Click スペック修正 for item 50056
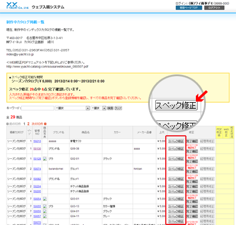Image resolution: width=236 pixels, height=225 pixels. click(176, 211)
